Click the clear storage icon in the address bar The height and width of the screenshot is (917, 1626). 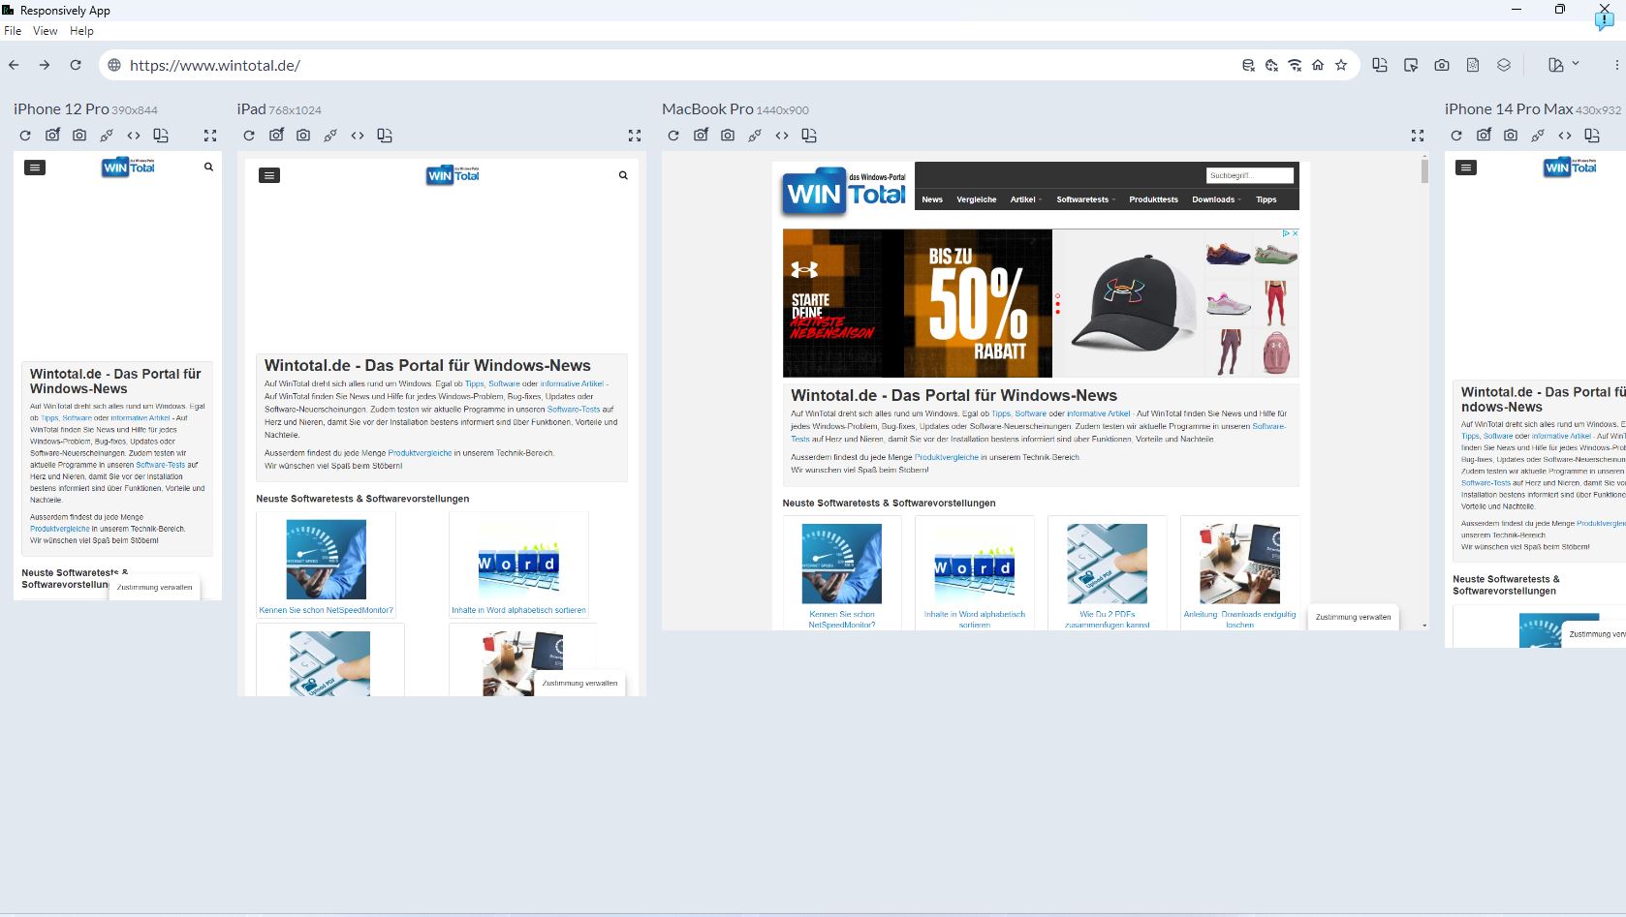(1248, 65)
